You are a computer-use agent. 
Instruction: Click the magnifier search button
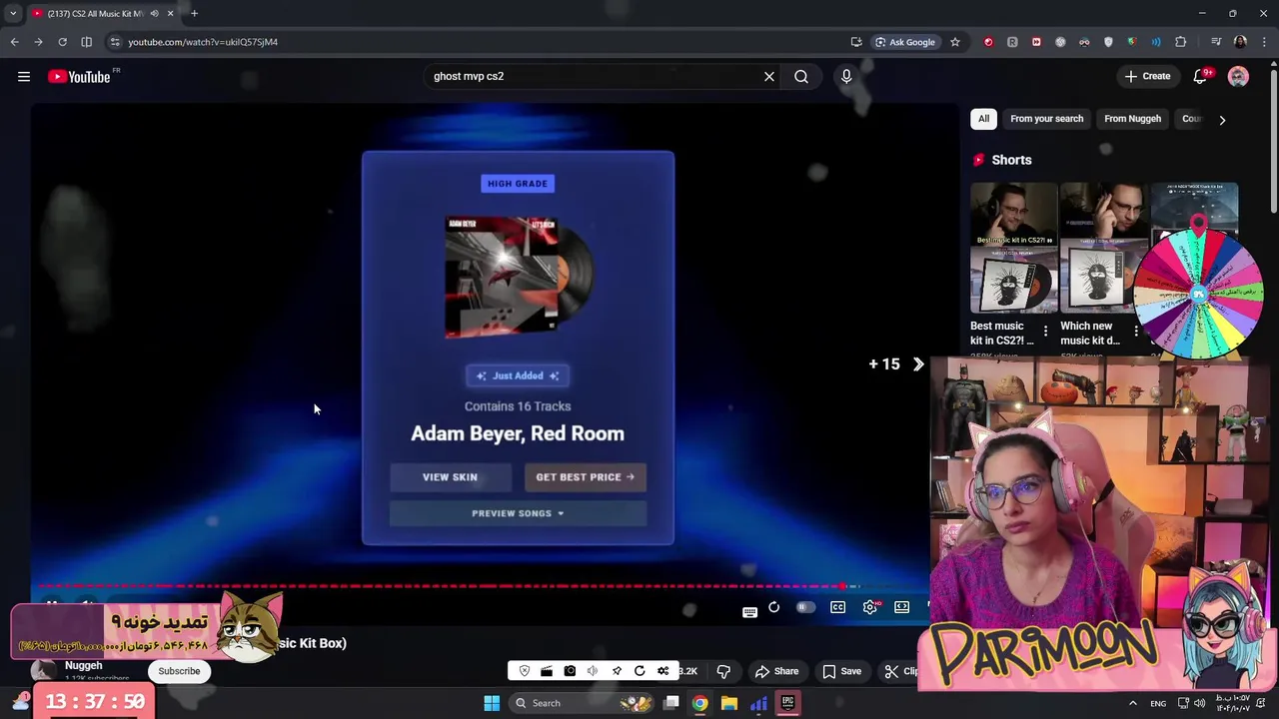(x=801, y=76)
